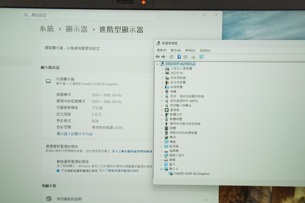Click the battery icon for 電池
Screen dimensions: 305x203
[166, 137]
